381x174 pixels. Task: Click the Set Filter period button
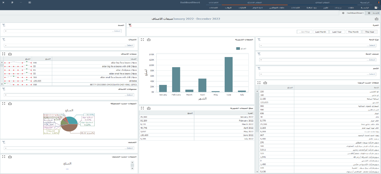305,32
